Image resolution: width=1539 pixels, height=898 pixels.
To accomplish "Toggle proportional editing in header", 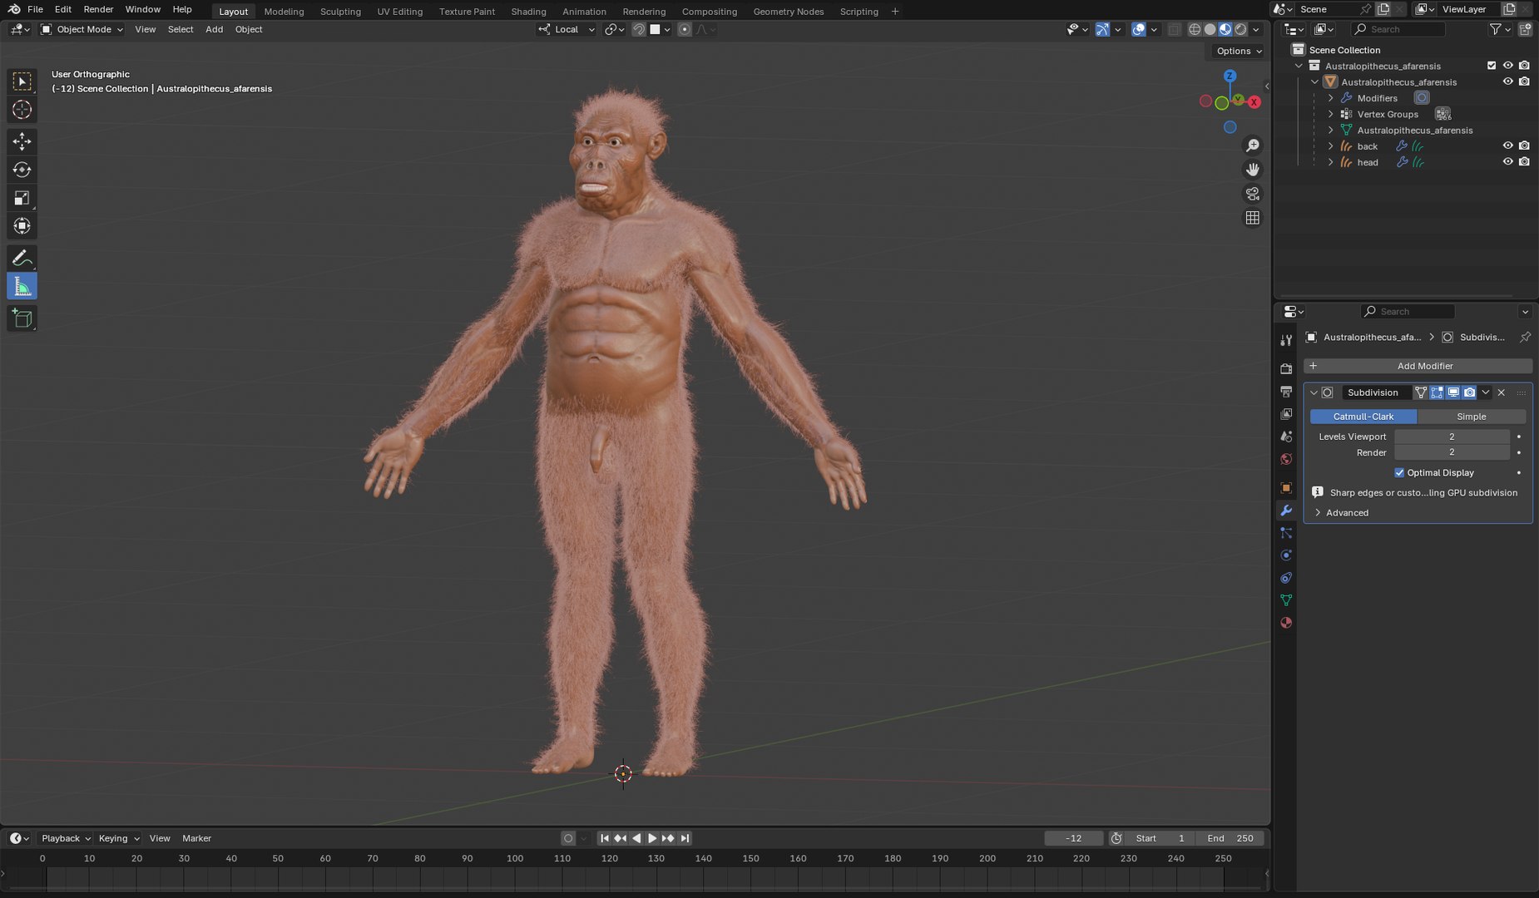I will point(685,29).
